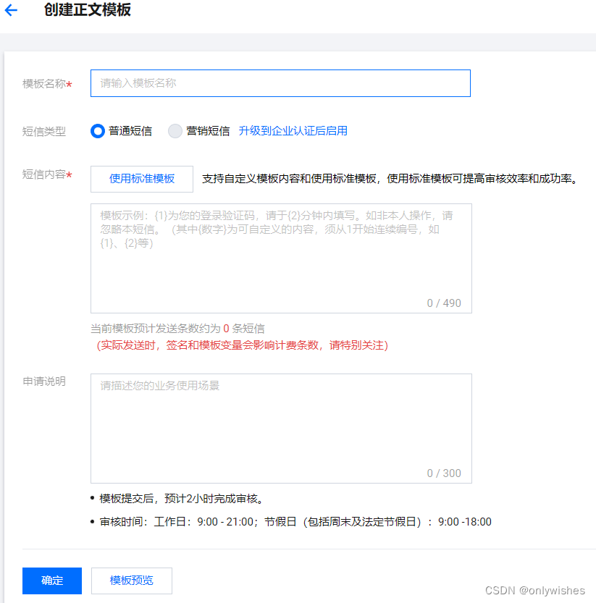
Task: Click the 0 / 300 character counter
Action: (443, 473)
